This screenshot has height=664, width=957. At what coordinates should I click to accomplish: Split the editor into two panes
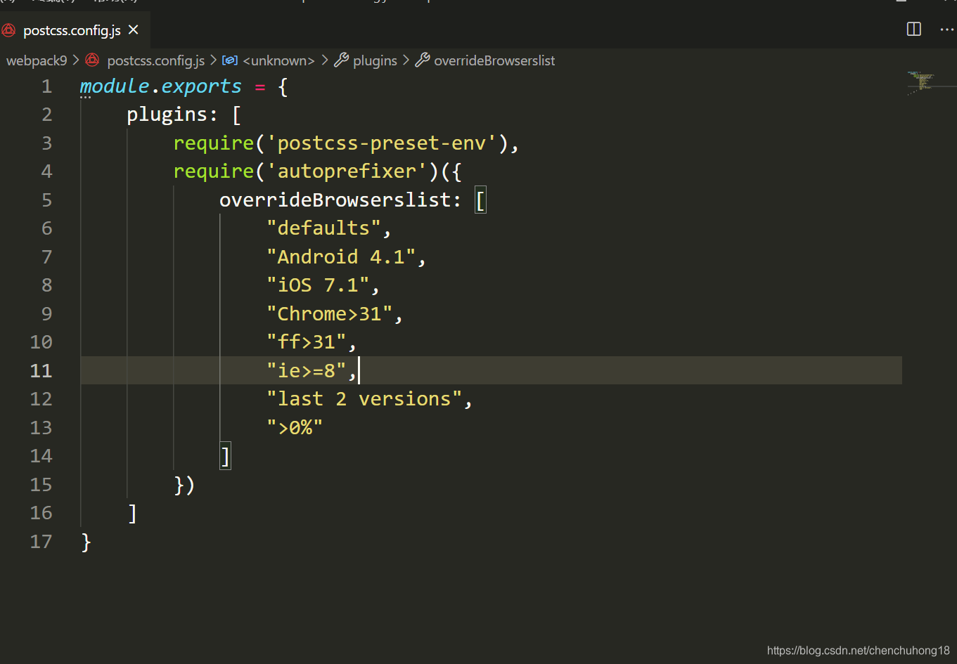913,29
